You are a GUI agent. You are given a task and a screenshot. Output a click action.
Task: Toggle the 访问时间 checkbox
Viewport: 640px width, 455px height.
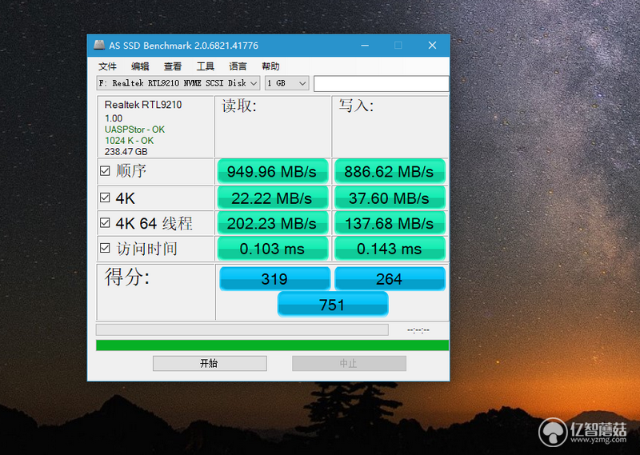105,248
